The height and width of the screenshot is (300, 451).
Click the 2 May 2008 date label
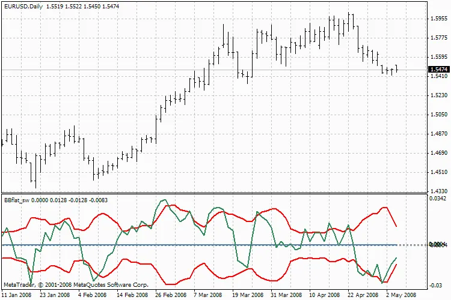[401, 295]
